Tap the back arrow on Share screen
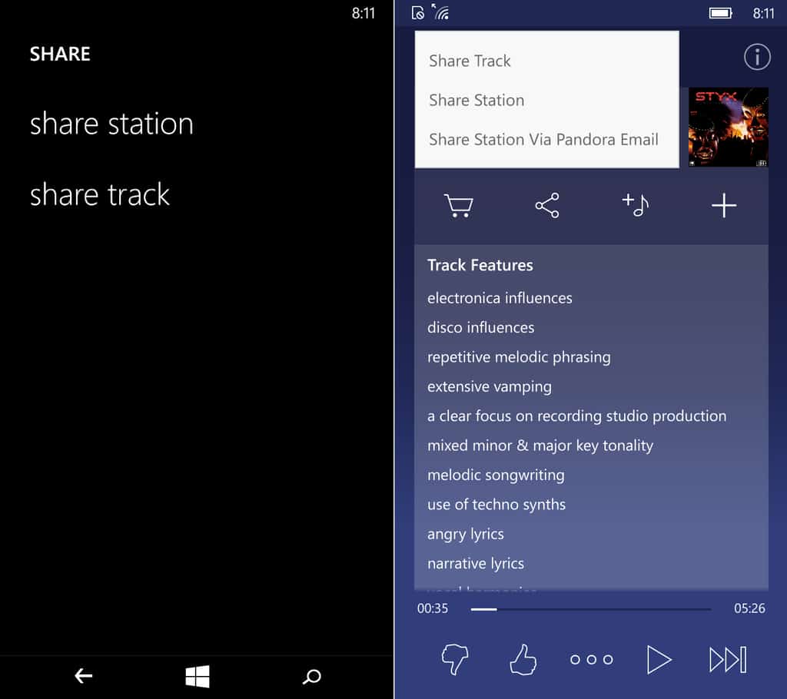Screen dimensions: 787x699 (x=83, y=677)
